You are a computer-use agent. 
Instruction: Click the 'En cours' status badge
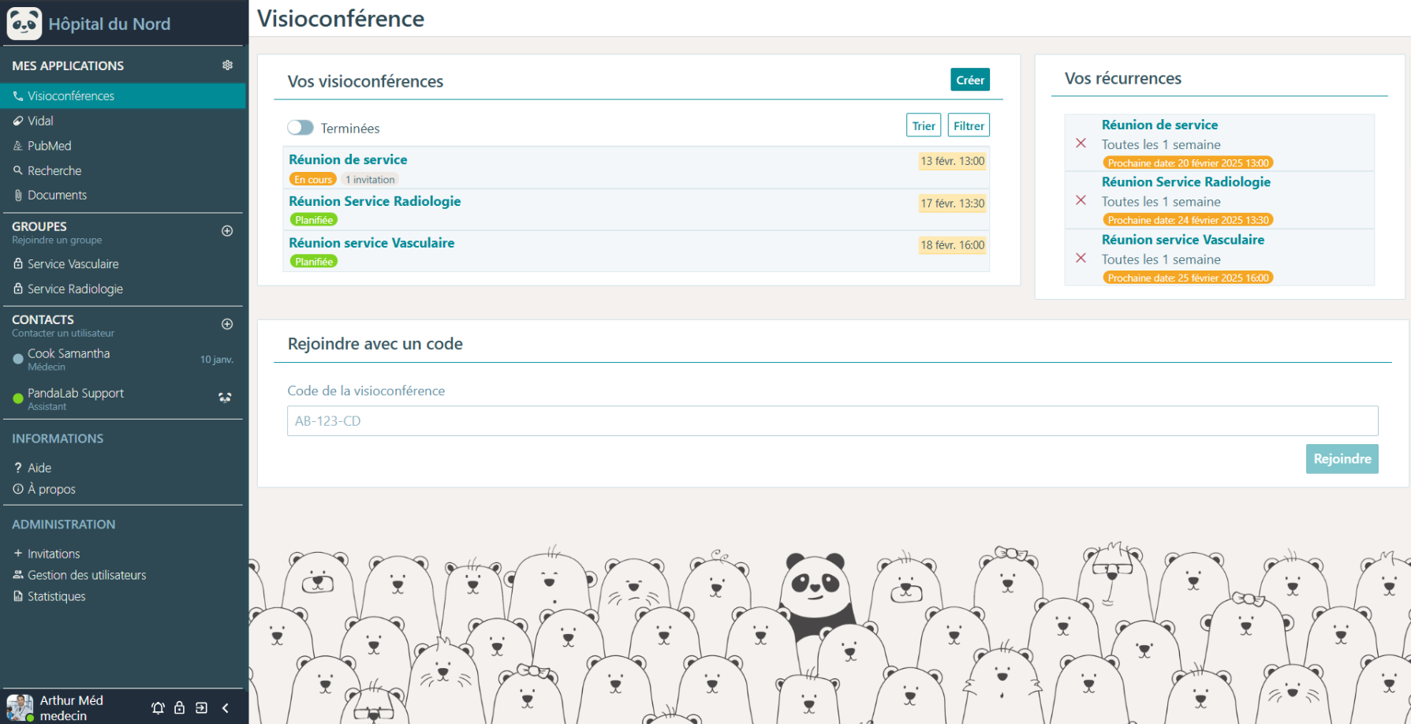coord(313,179)
